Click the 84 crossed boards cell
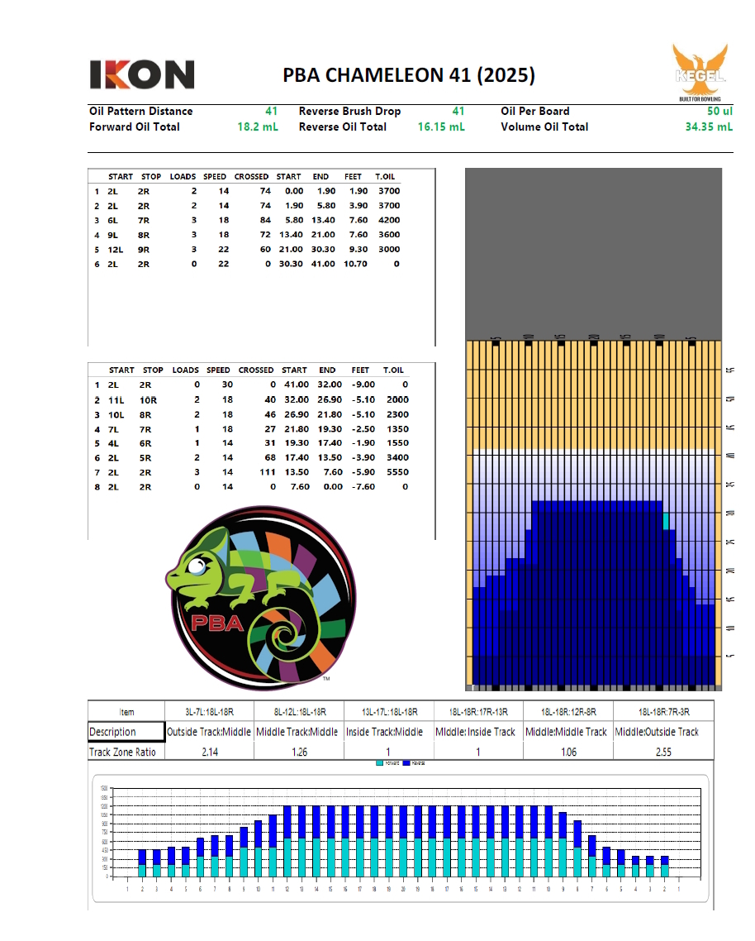Screen dimensions: 755x941 [x=265, y=220]
